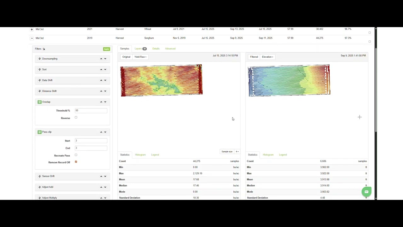Open the Advanced tab
The width and height of the screenshot is (403, 227).
[x=170, y=49]
